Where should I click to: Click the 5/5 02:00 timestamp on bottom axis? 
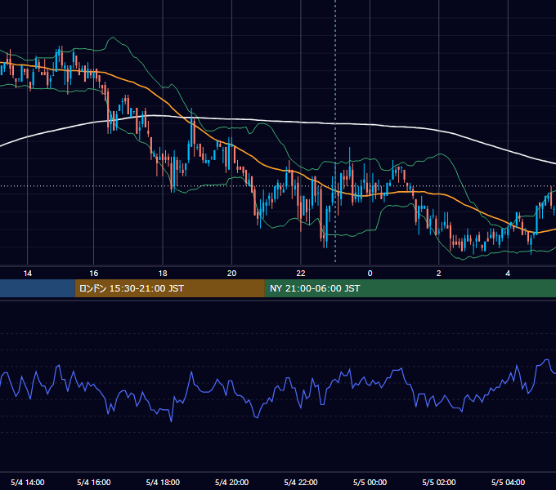[x=438, y=482]
